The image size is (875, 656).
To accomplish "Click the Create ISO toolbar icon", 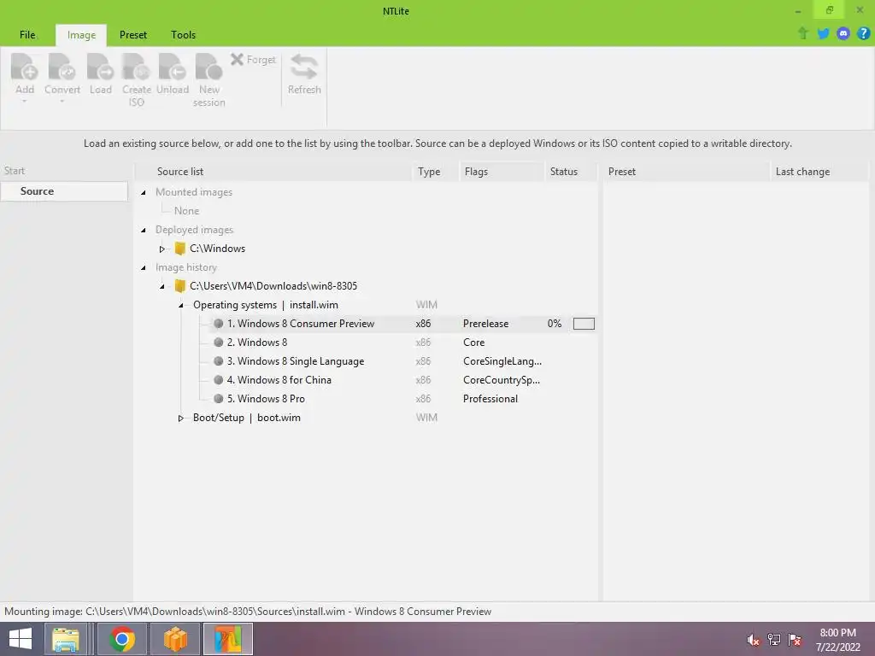I will click(137, 67).
